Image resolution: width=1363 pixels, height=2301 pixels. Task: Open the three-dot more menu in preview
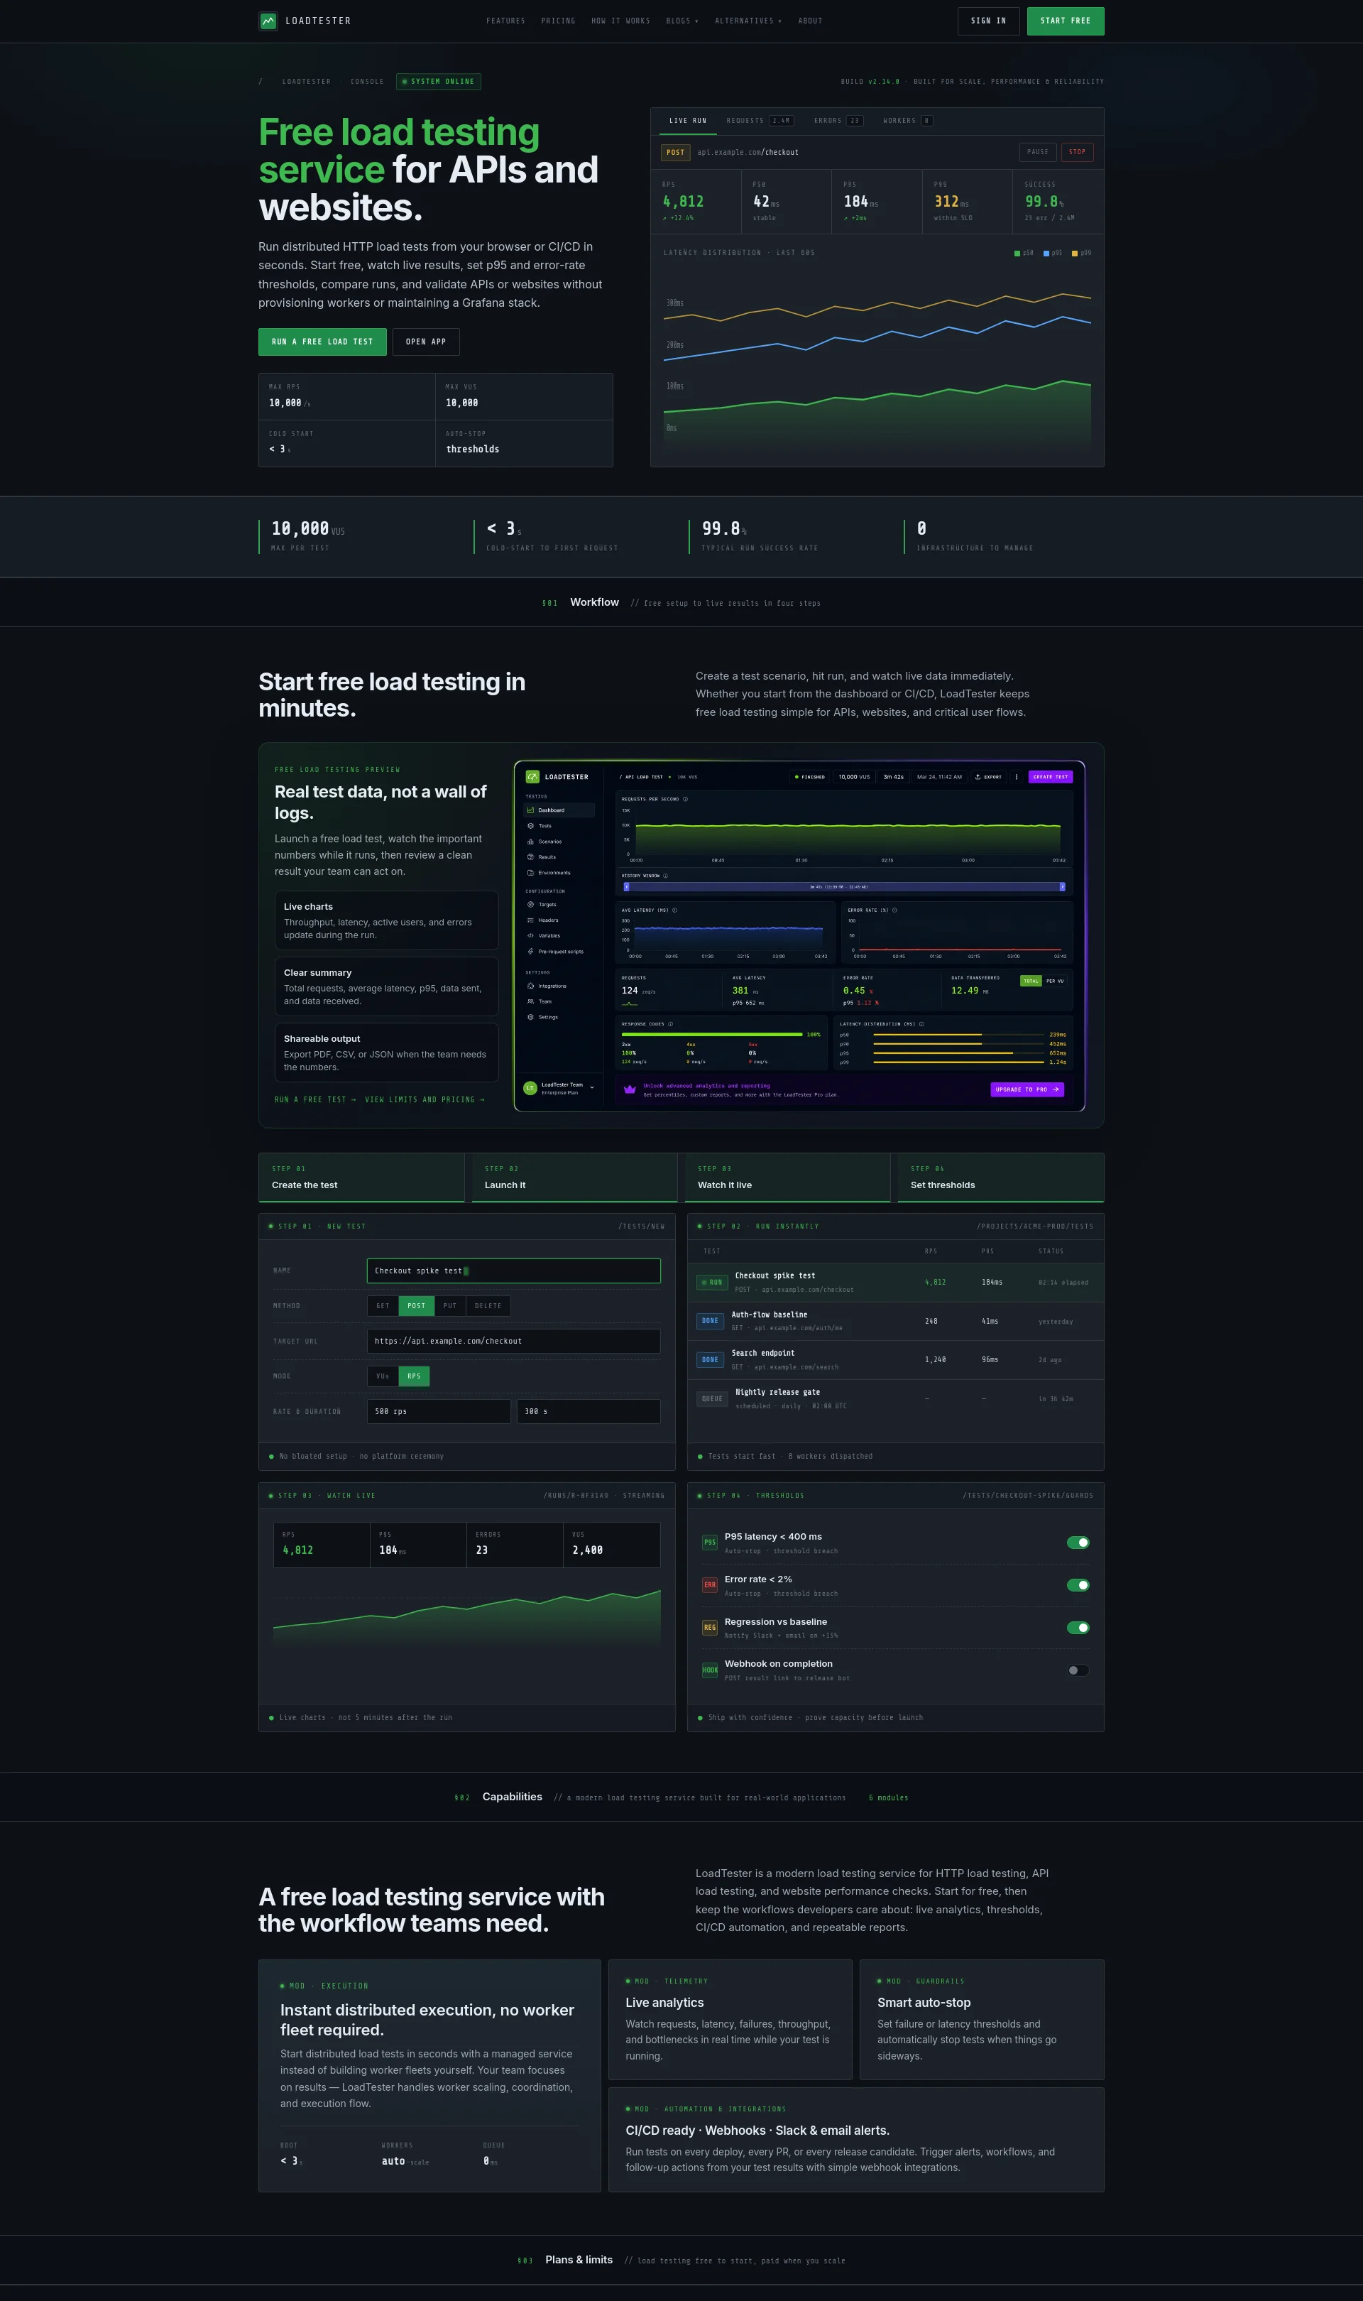point(1016,777)
